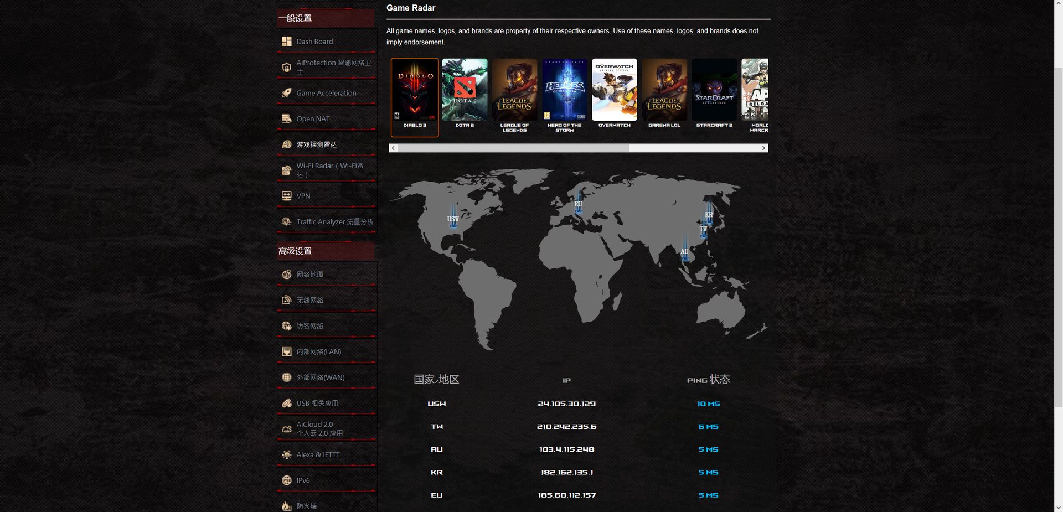Open the VPN monitor icon

pos(286,196)
